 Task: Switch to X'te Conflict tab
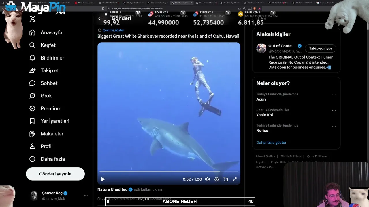click(278, 3)
